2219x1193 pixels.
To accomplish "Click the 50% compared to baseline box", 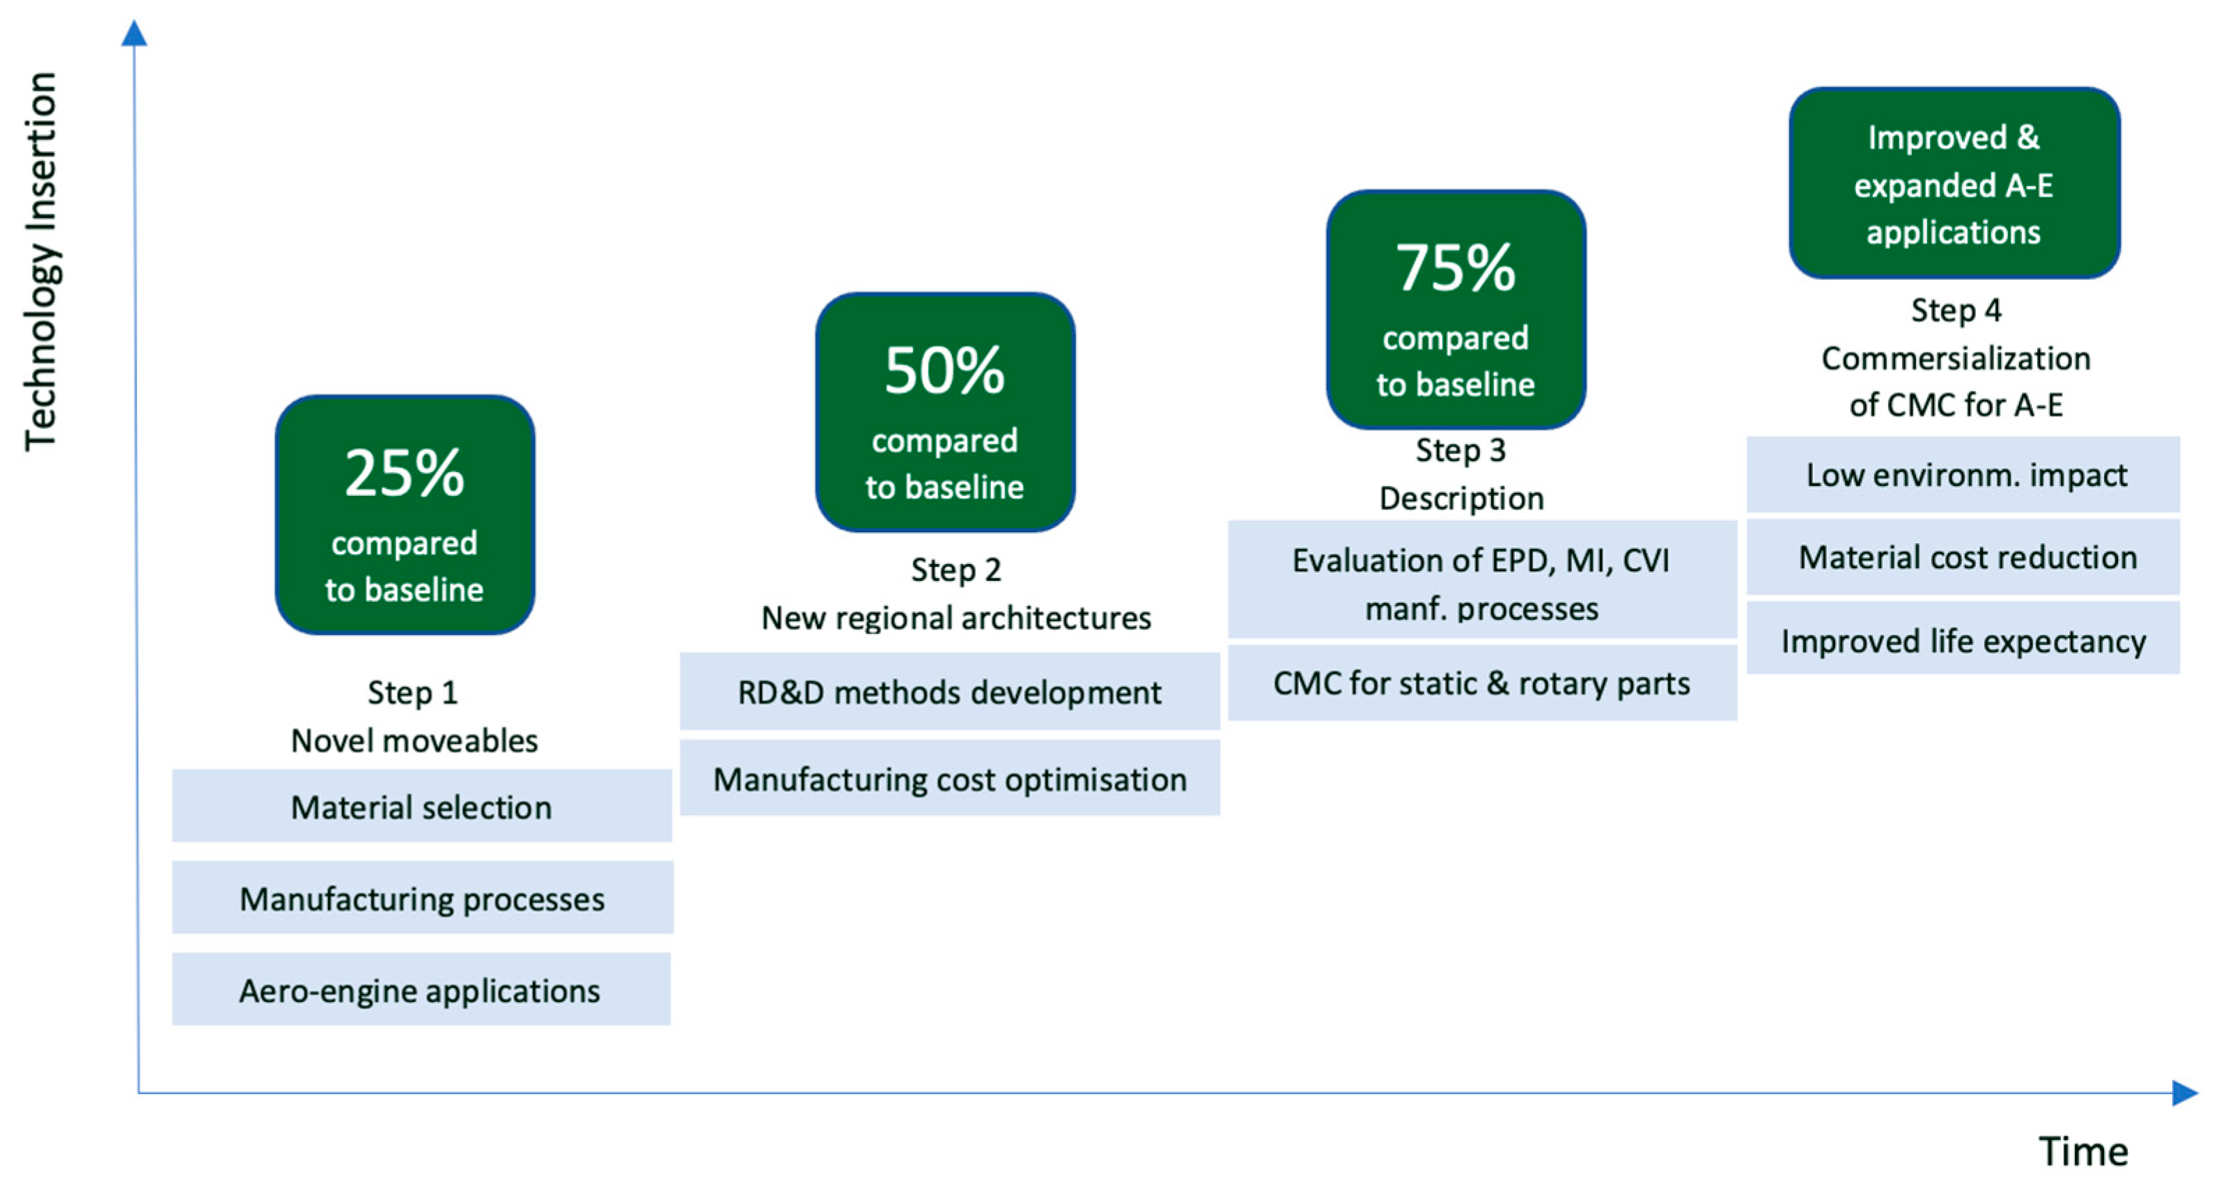I will [944, 412].
